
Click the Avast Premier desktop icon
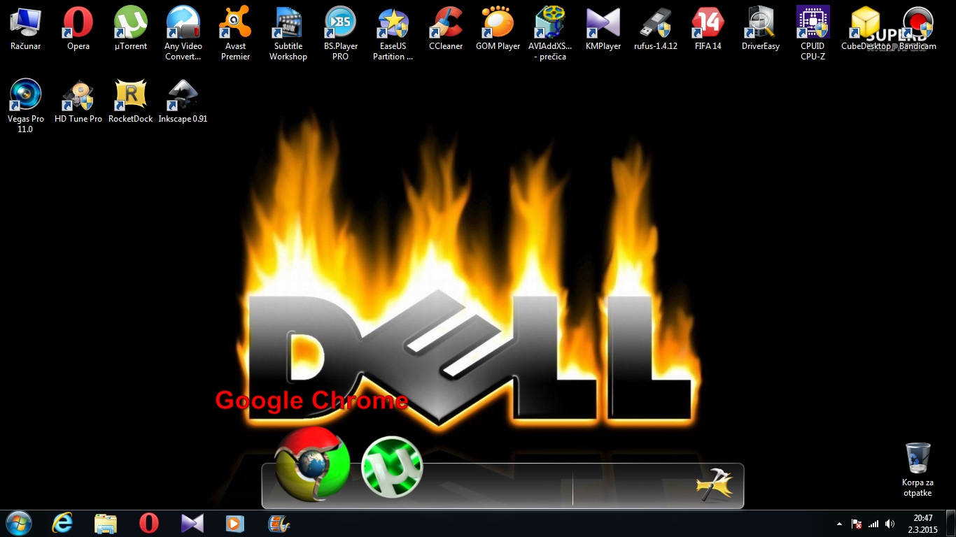[235, 34]
